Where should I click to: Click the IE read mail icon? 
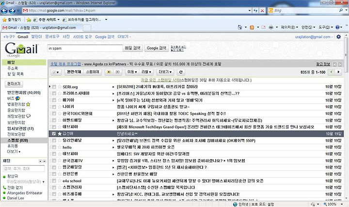(264, 27)
